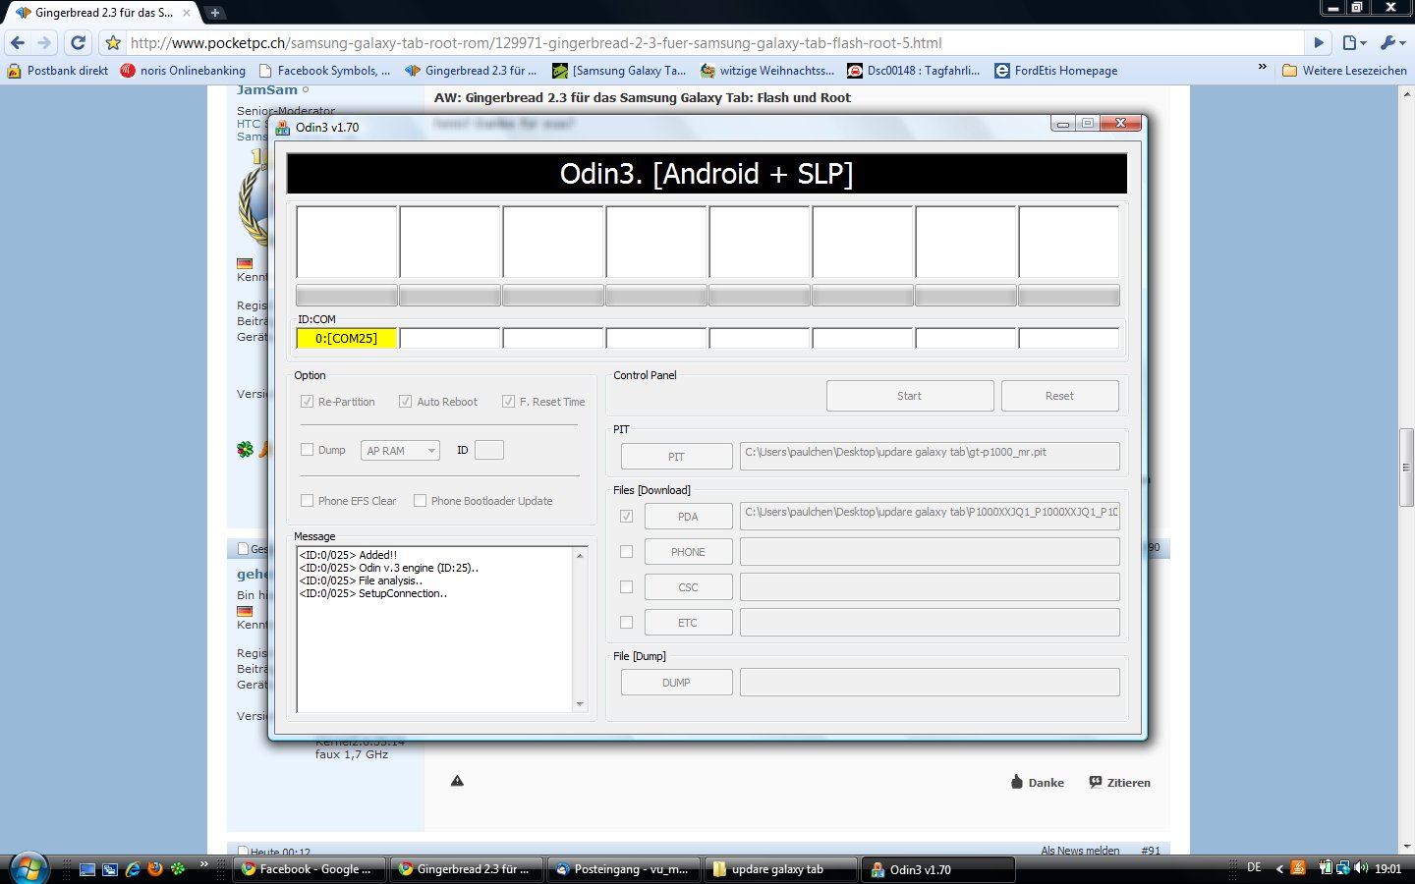
Task: Go back in Chrome browser
Action: pos(18,42)
